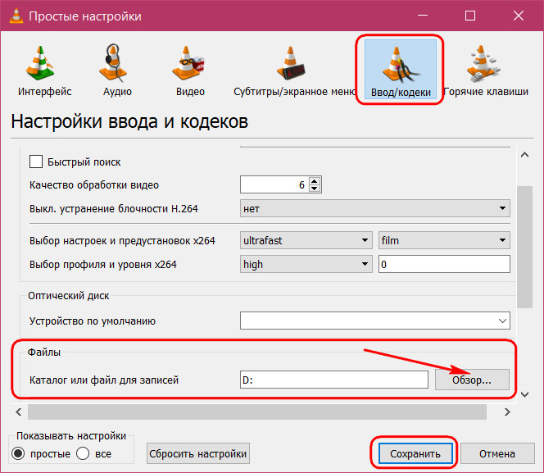
Task: Open Subtitles/OSD settings cone icon
Action: coord(291,63)
